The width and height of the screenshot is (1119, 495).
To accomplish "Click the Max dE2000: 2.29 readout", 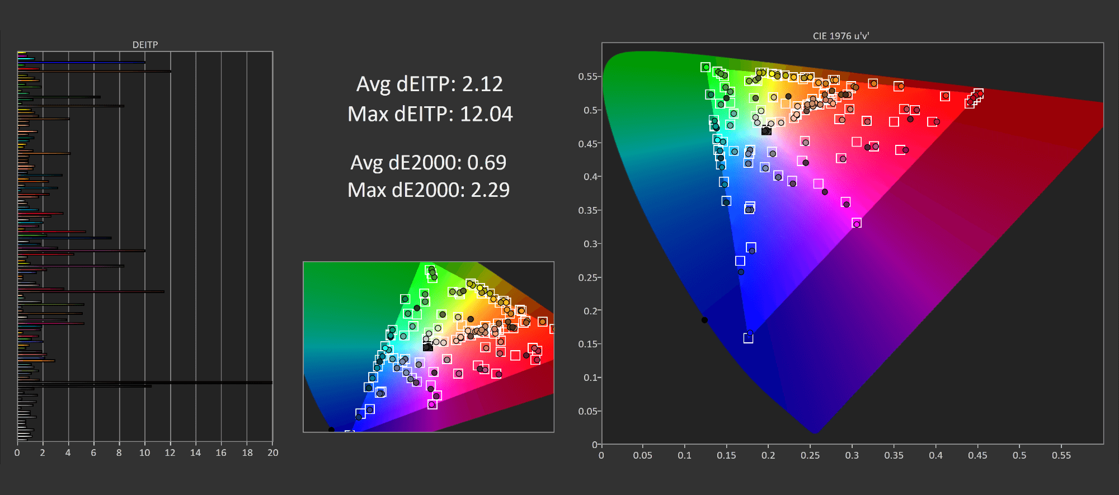I will coord(428,190).
